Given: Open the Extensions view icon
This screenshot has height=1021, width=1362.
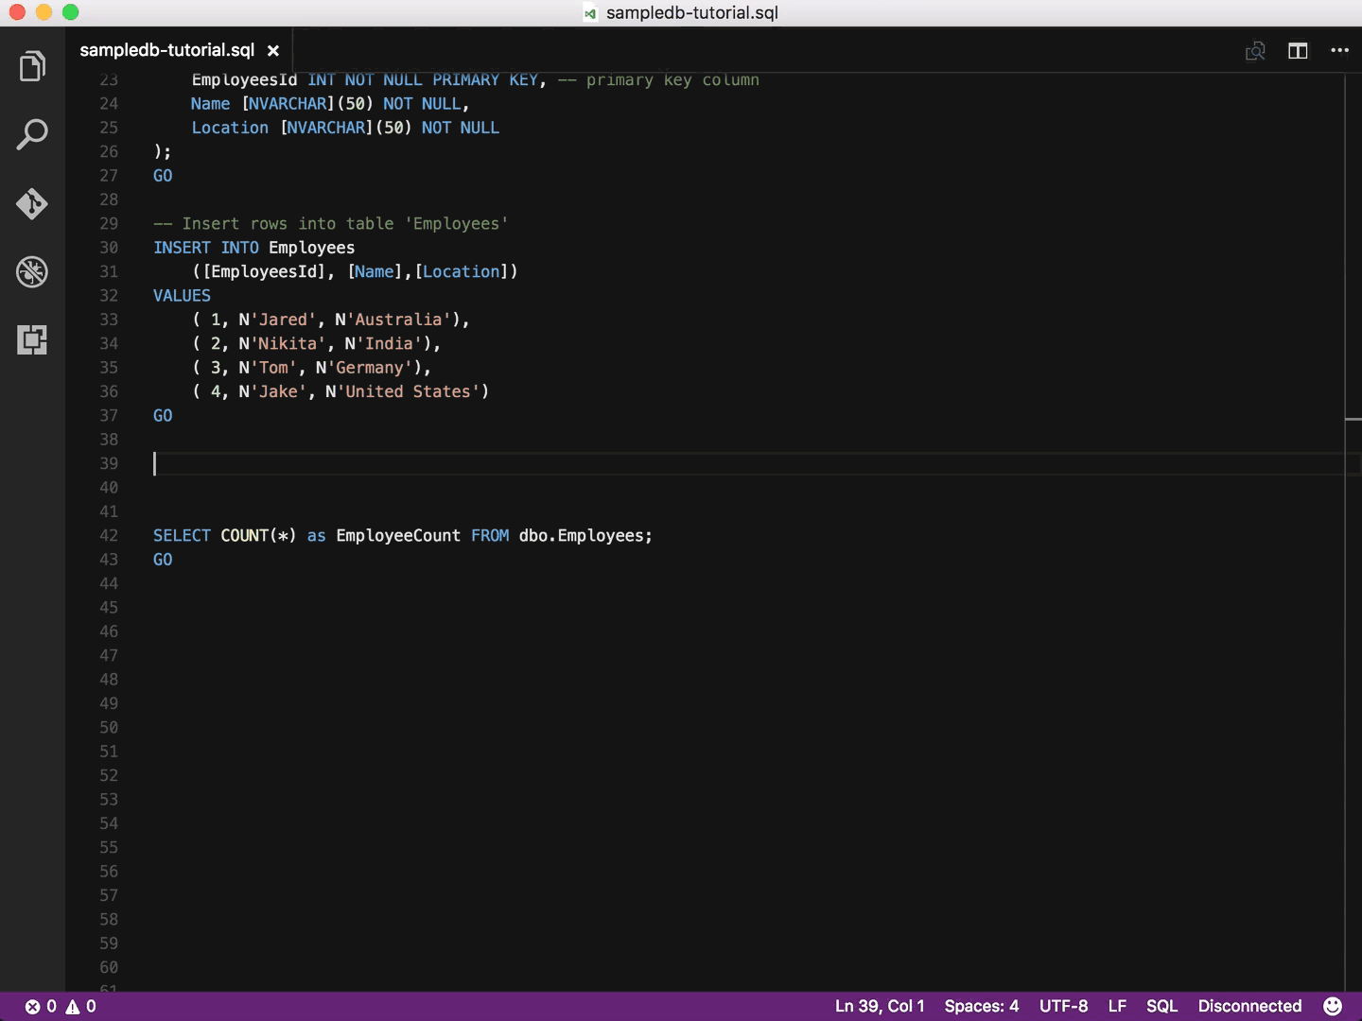Looking at the screenshot, I should [32, 340].
